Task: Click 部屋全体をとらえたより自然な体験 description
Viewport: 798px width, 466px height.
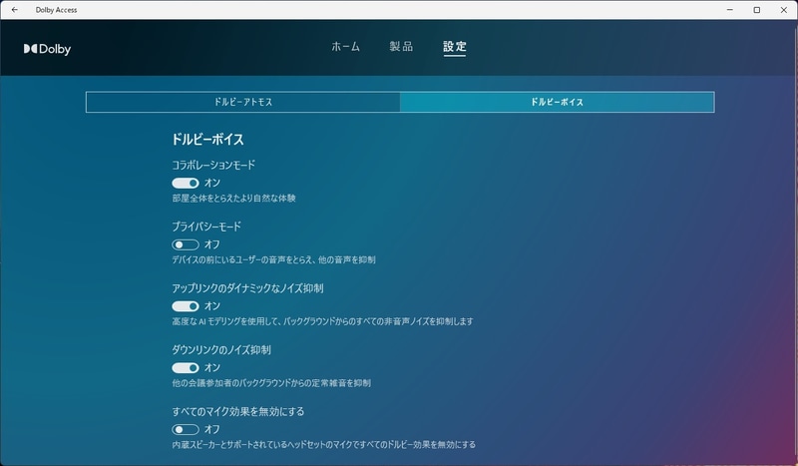Action: click(233, 199)
